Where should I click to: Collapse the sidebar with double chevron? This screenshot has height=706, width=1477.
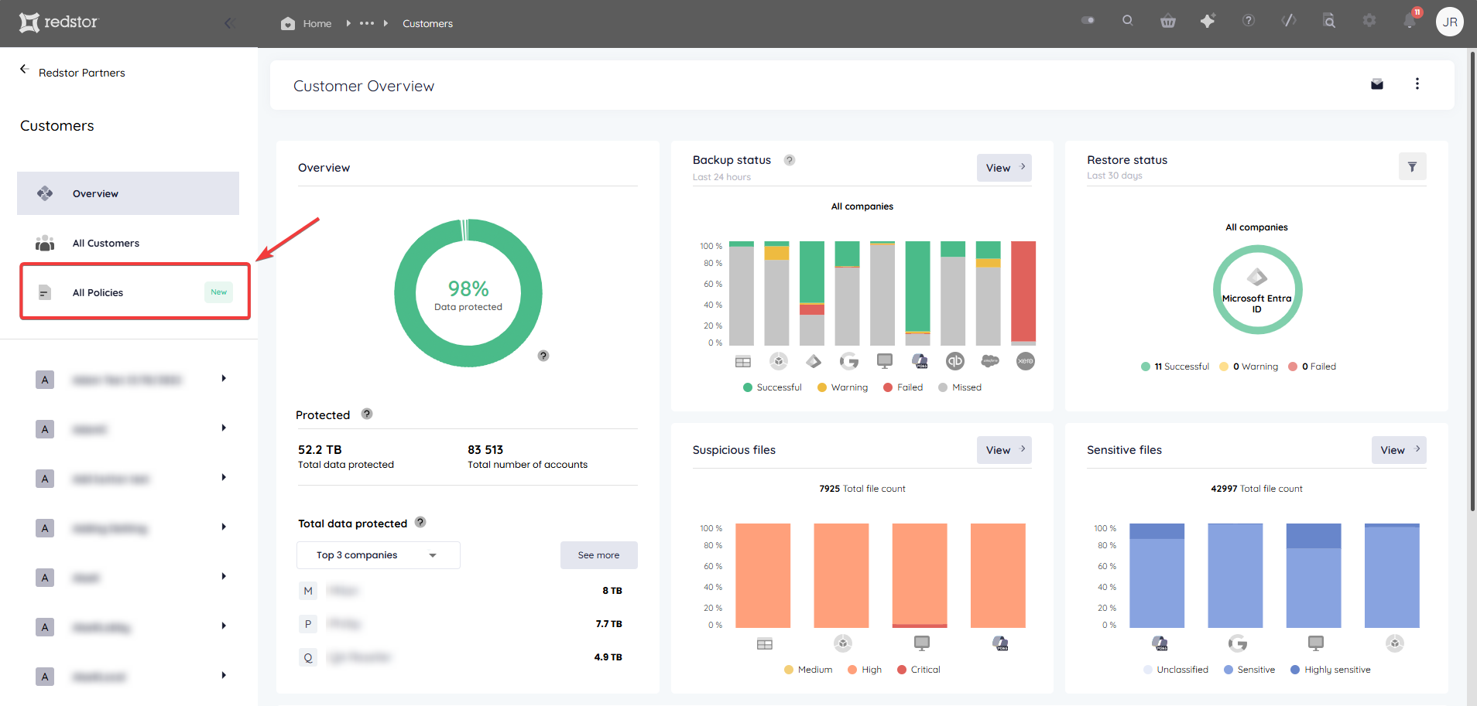click(x=229, y=22)
